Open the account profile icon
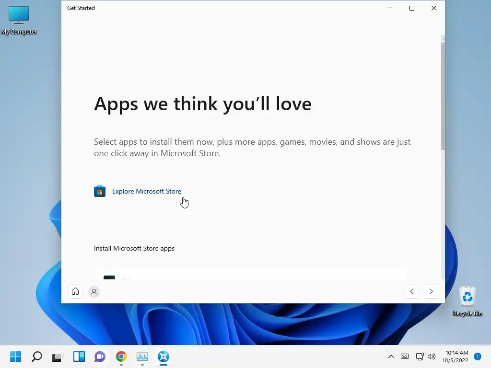This screenshot has width=491, height=368. click(94, 292)
